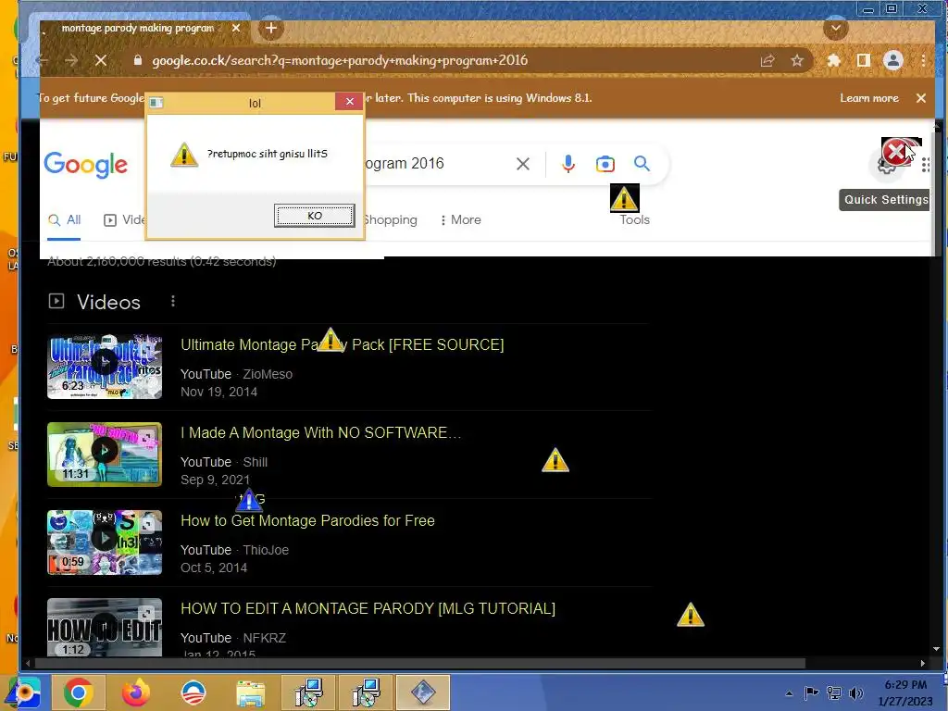Start voice search with microphone icon

tap(568, 164)
